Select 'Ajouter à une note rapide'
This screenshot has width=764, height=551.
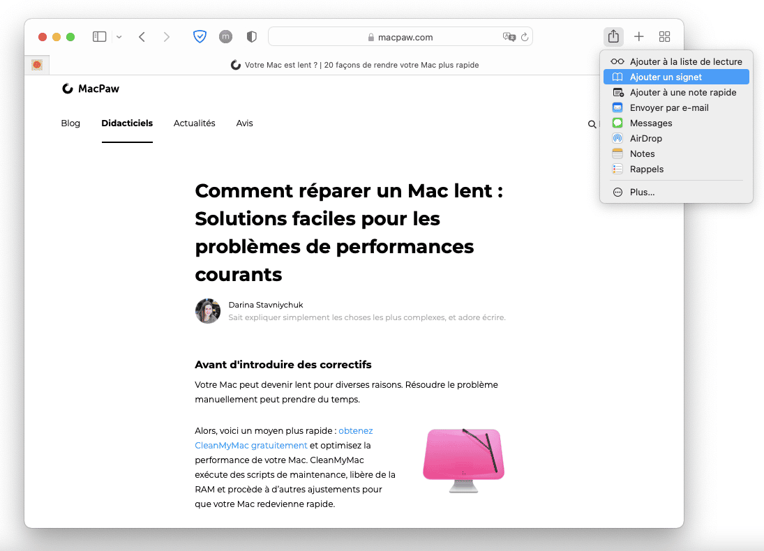[682, 93]
